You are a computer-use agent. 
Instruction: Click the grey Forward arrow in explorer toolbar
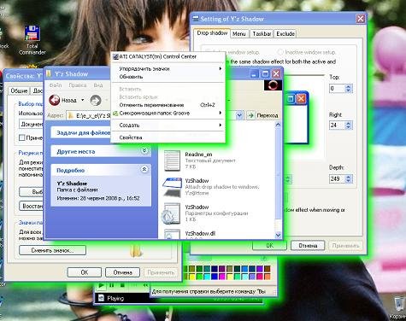click(x=96, y=100)
